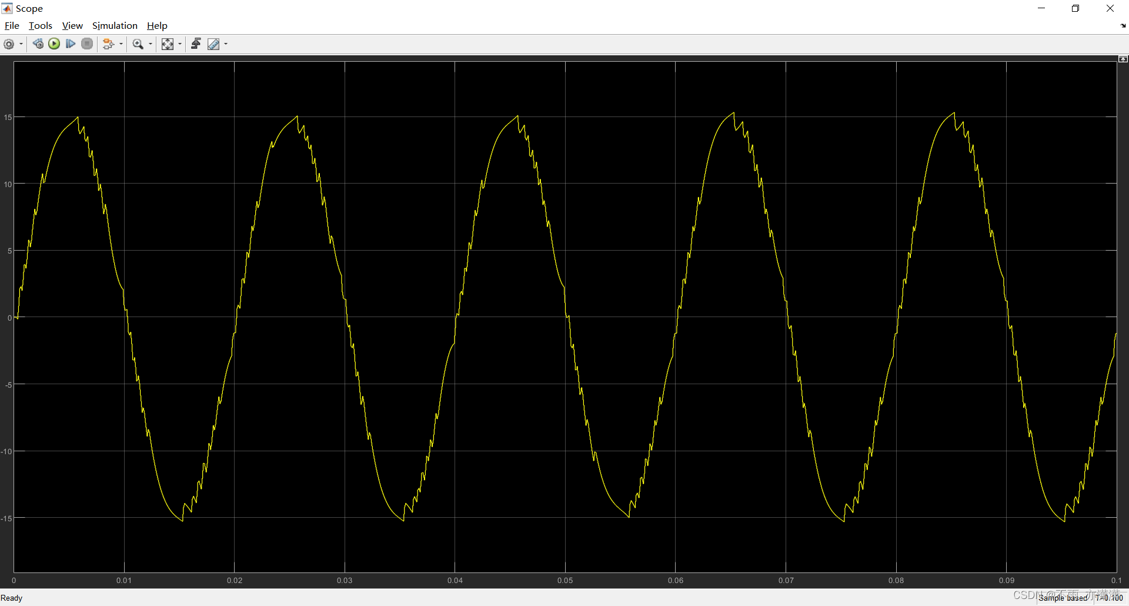Open the Cursor Measurements ruler icon
The height and width of the screenshot is (606, 1129).
click(x=213, y=44)
